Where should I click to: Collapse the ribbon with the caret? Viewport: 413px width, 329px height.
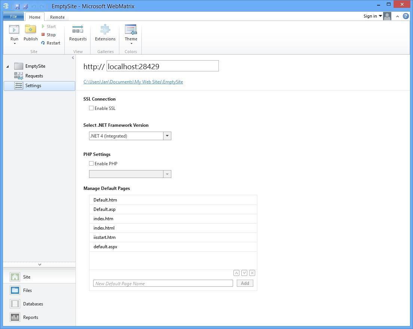coord(397,16)
